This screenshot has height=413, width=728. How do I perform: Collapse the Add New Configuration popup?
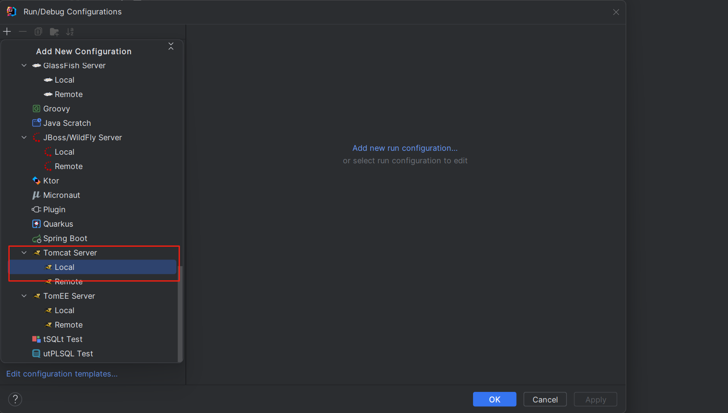[171, 46]
